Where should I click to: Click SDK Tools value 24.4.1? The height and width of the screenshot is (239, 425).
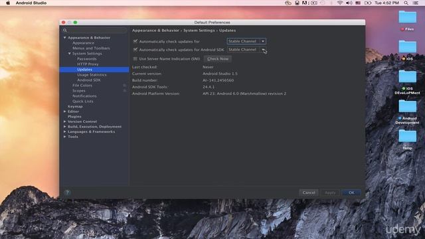click(x=209, y=87)
